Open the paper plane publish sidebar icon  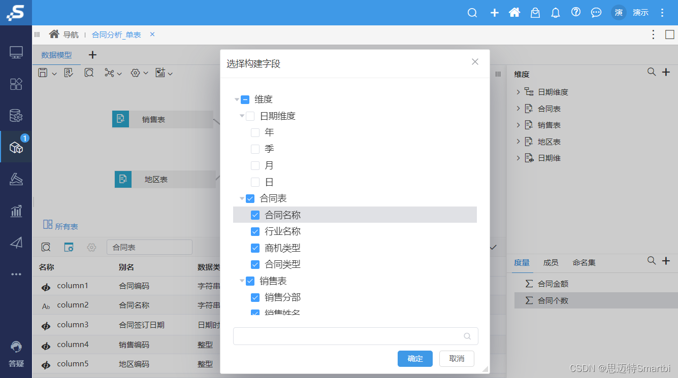tap(16, 243)
